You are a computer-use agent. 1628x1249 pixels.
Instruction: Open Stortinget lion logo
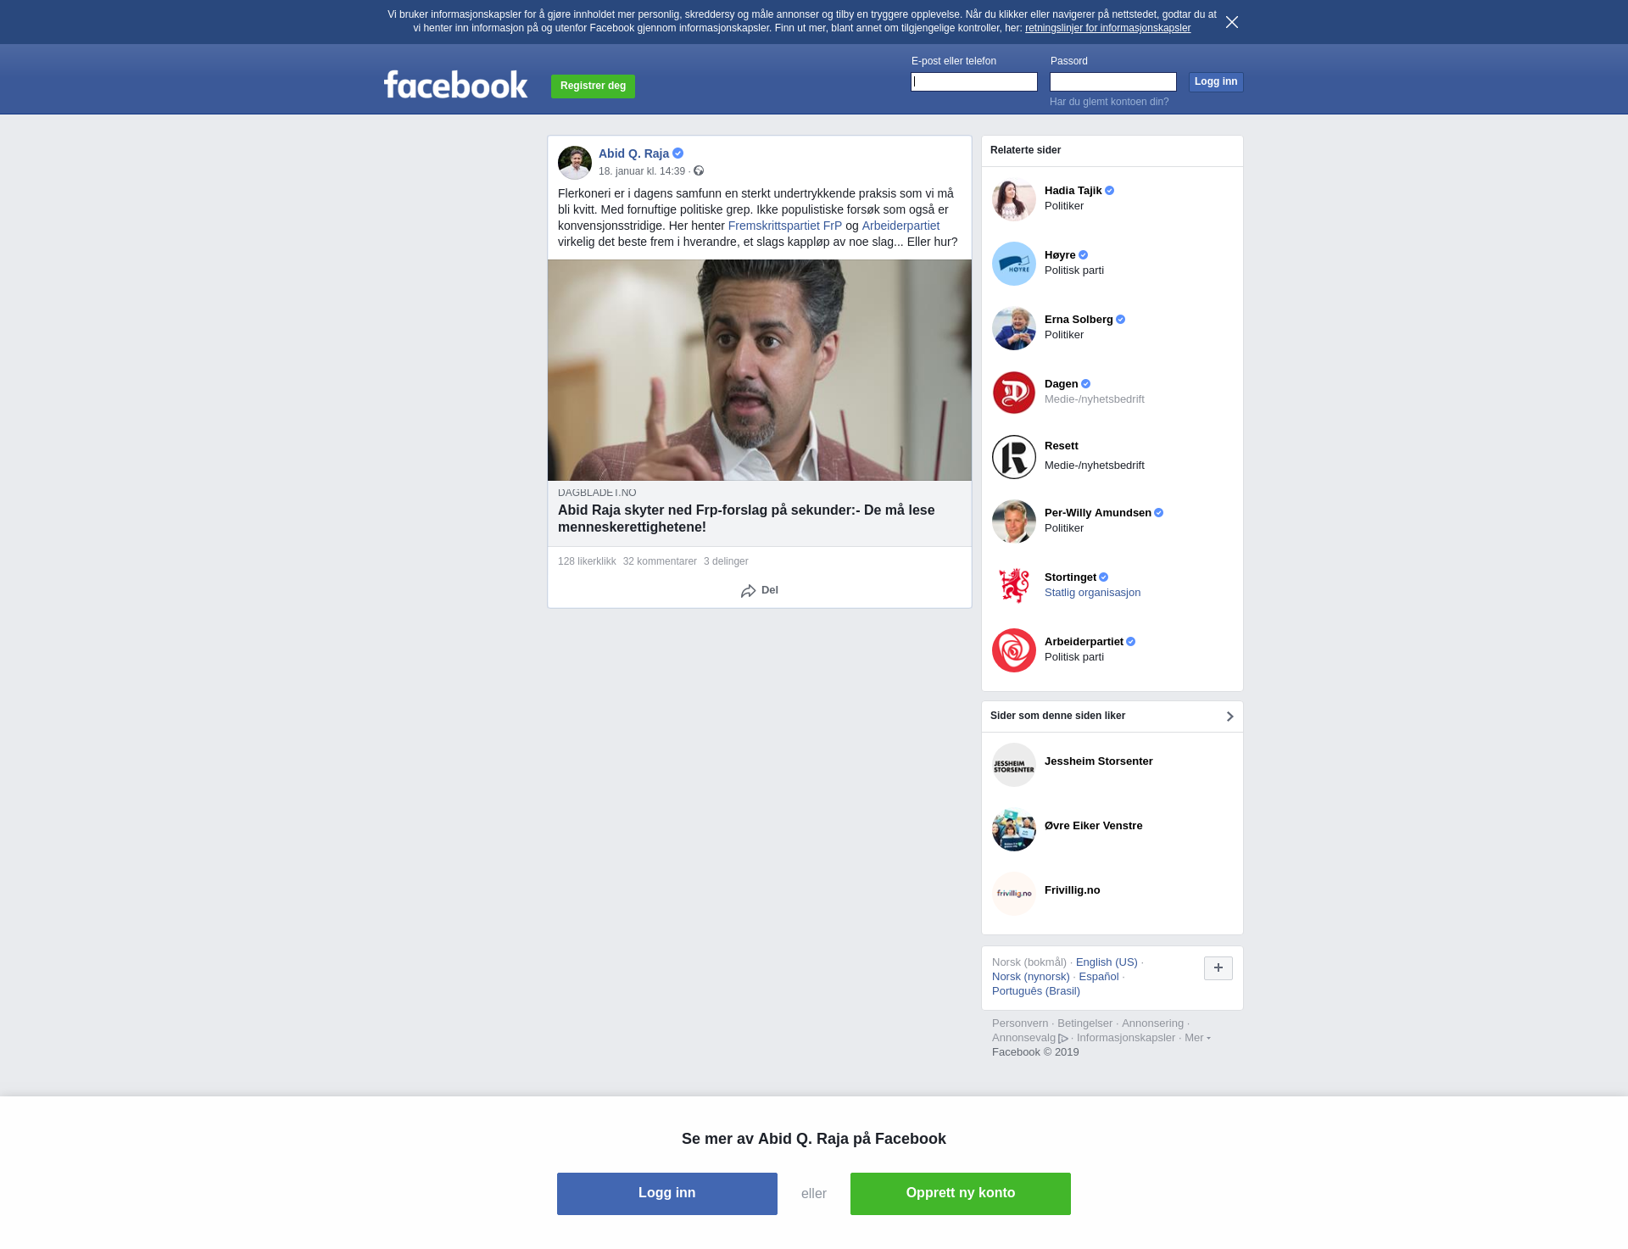click(1014, 586)
